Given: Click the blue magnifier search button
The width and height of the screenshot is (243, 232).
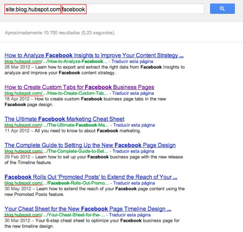Looking at the screenshot, I should pos(222,9).
